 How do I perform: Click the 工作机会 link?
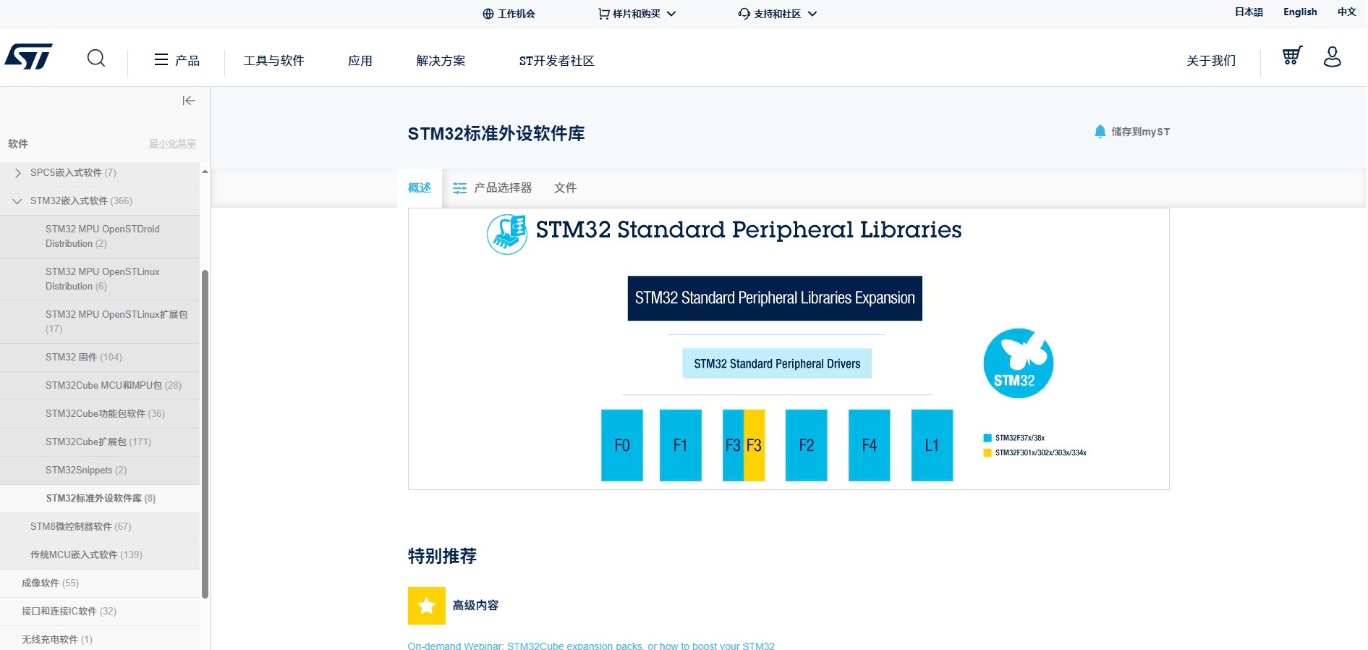(x=516, y=14)
